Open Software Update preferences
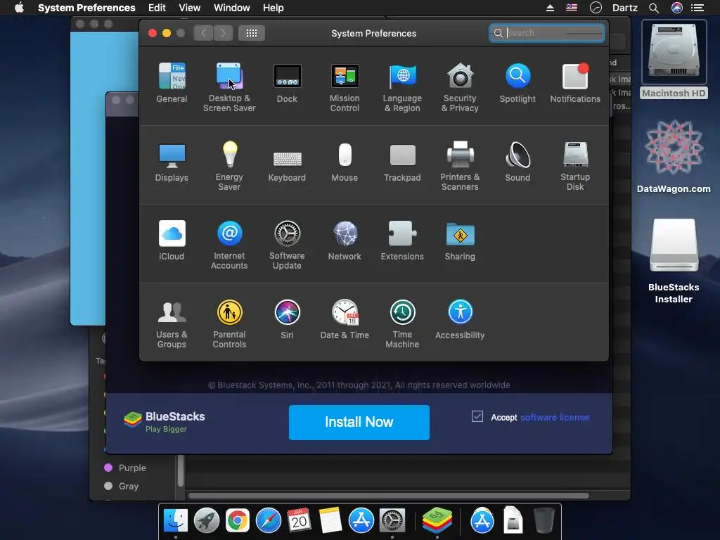 [287, 245]
